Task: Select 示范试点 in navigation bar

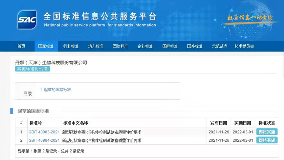Action: click(x=220, y=46)
